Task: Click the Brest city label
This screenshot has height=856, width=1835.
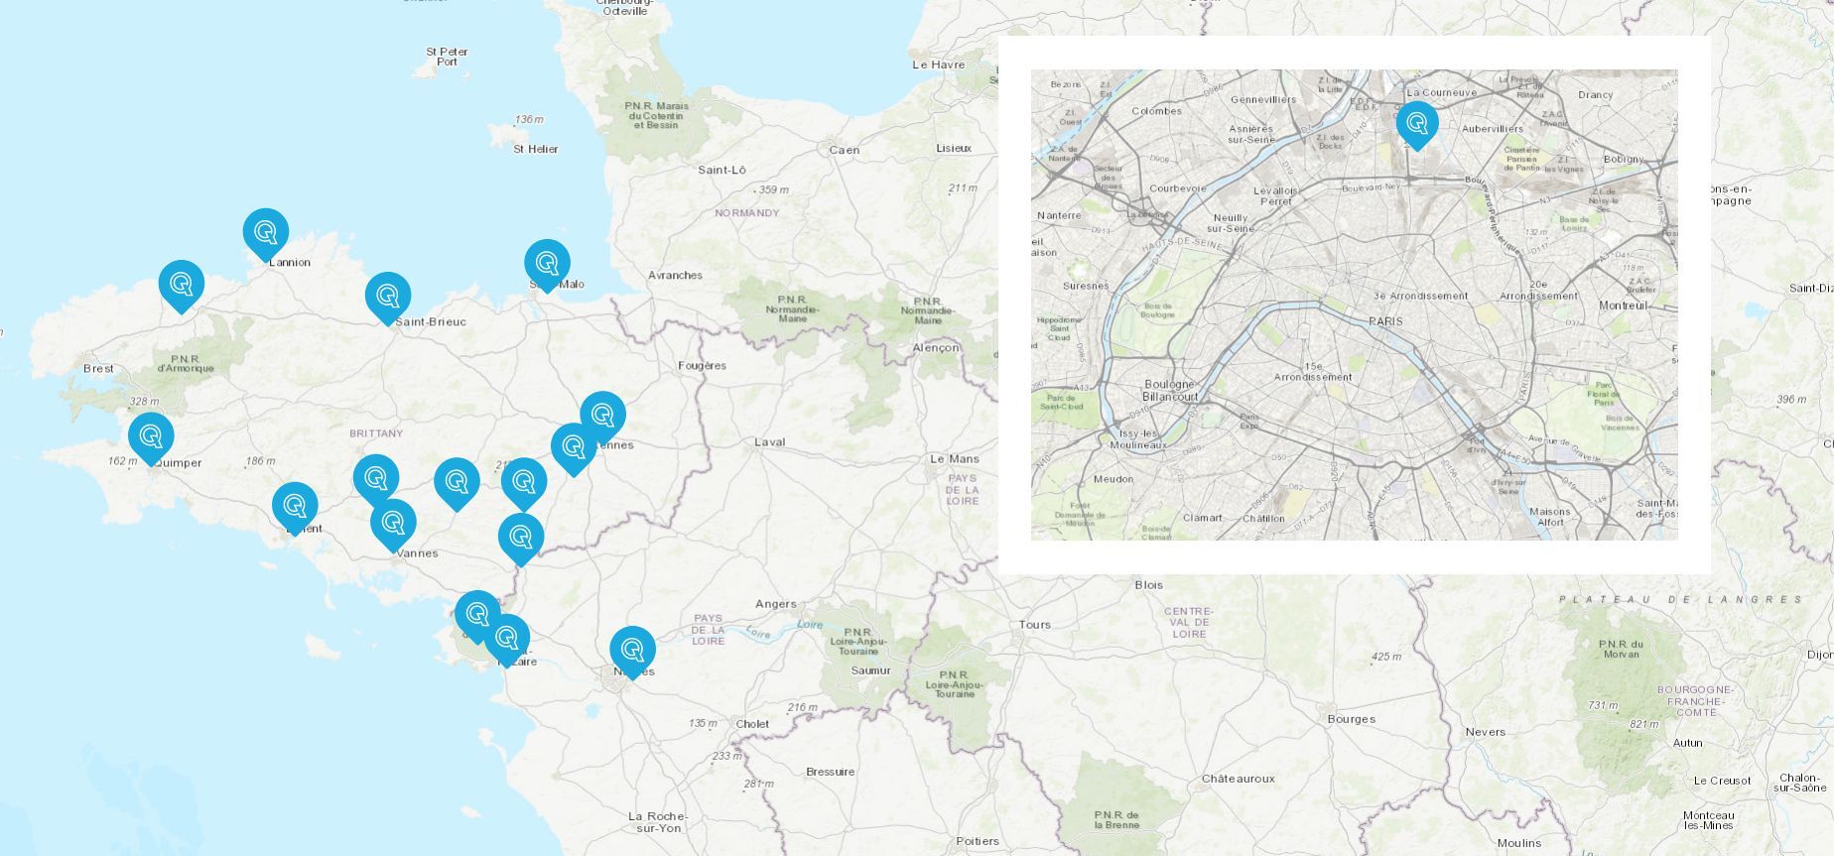Action: 98,368
